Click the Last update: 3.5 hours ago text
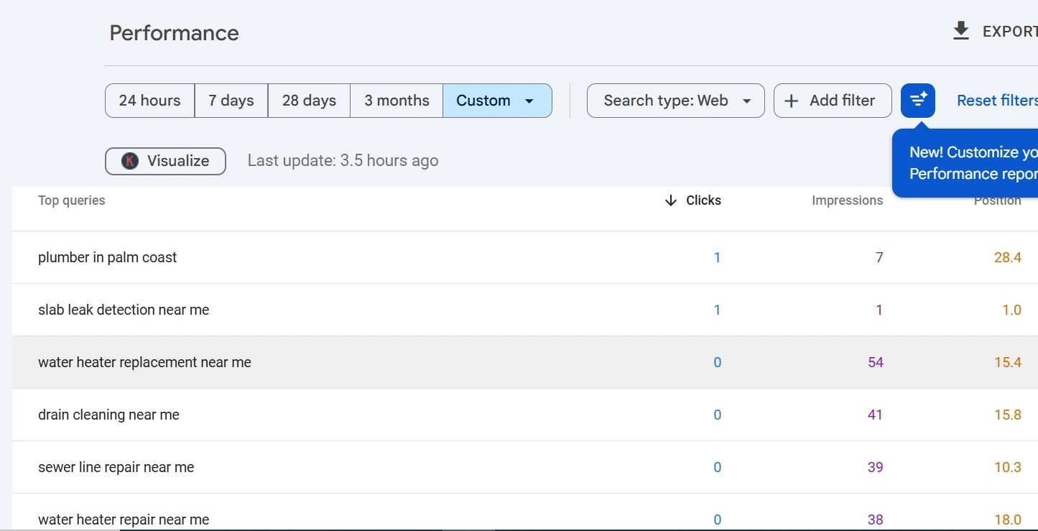Screen dimensions: 1038x531 click(343, 161)
